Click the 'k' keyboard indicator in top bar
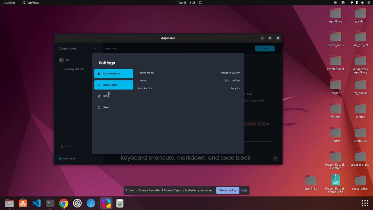Image resolution: width=373 pixels, height=210 pixels. coord(343,3)
